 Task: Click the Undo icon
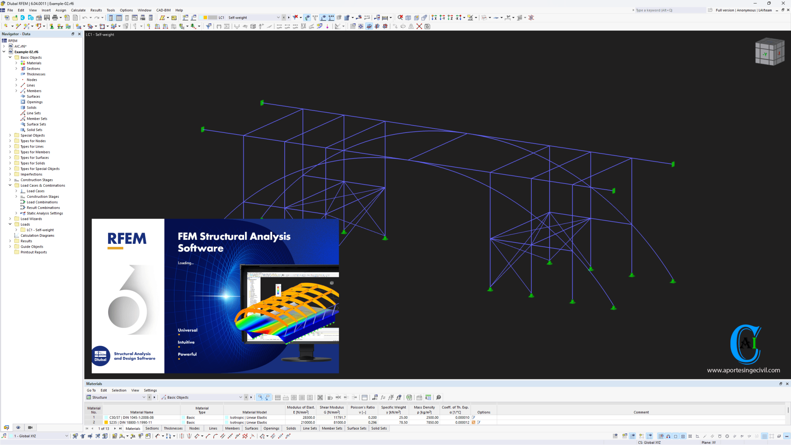[85, 17]
